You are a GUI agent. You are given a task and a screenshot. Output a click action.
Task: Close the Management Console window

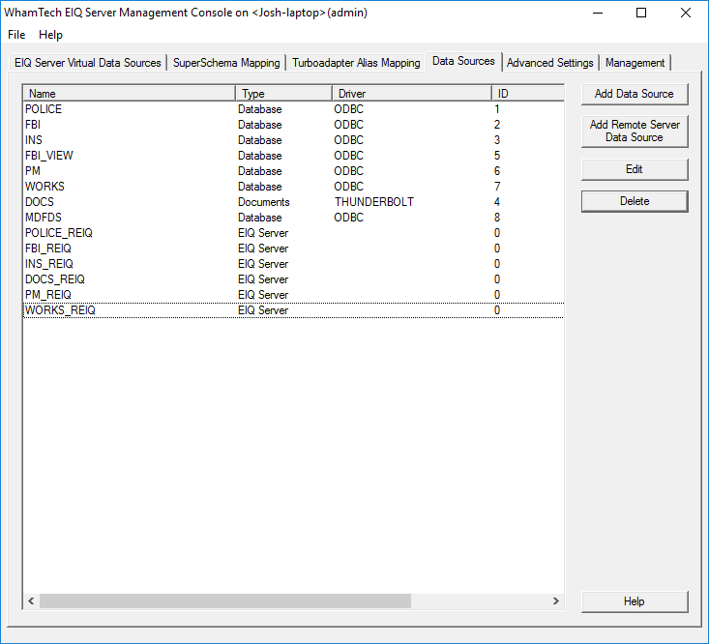point(686,13)
